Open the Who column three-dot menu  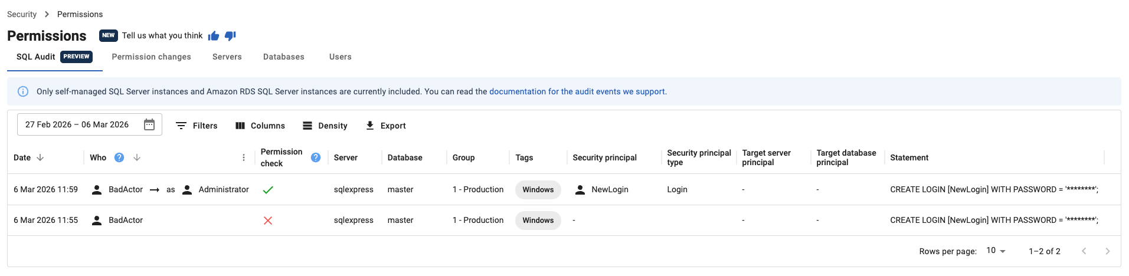244,157
